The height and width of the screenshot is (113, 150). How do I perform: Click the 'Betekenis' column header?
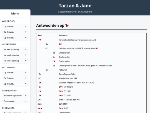(63, 35)
